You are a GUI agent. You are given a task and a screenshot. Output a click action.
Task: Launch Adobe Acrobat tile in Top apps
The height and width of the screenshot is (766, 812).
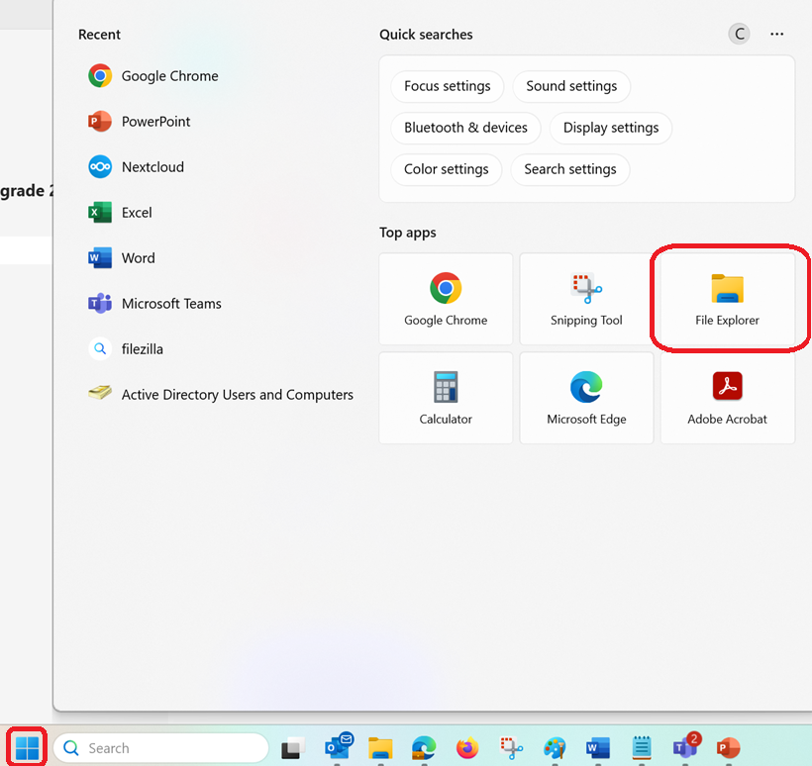click(728, 398)
